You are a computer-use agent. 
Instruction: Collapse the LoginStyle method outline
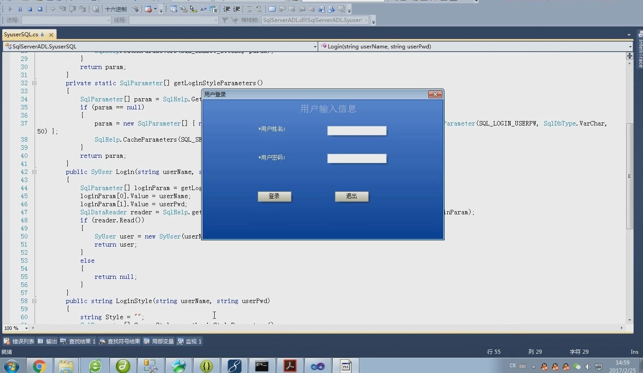point(34,301)
